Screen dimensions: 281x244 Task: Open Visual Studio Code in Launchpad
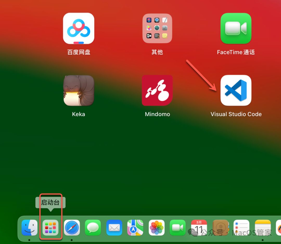click(236, 91)
